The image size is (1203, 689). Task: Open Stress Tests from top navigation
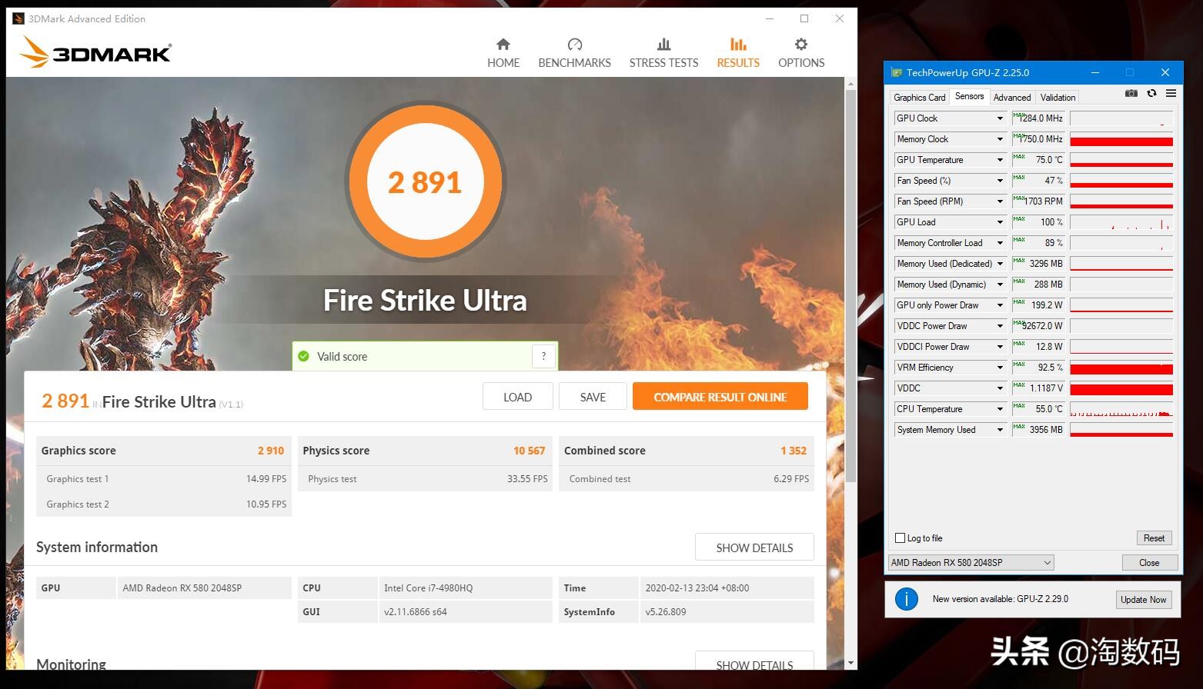tap(663, 52)
